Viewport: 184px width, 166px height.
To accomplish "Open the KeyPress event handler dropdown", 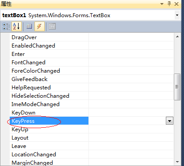I will pos(169,121).
